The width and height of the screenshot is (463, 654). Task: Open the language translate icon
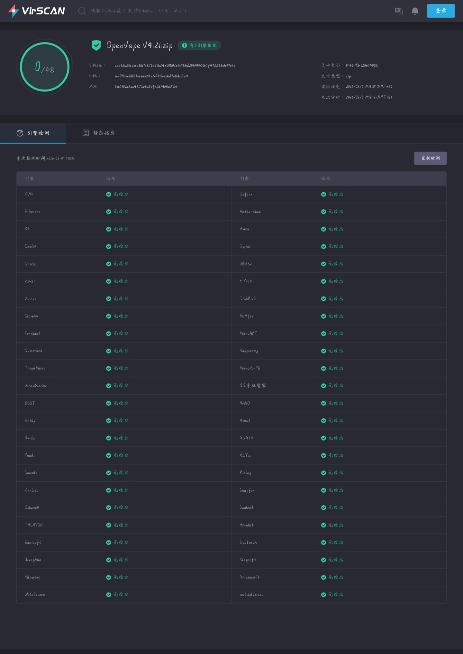tap(399, 11)
